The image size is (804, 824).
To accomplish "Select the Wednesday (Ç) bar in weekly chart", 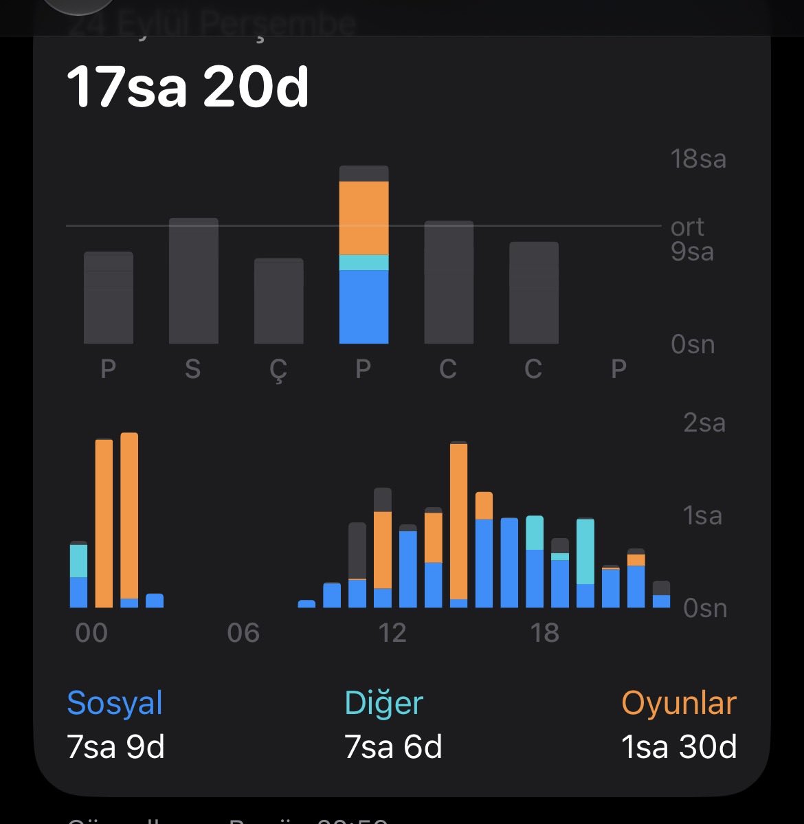I will 278,300.
